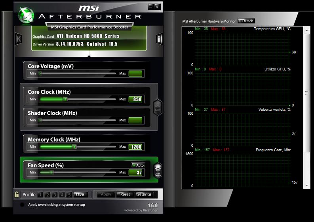Enable Apply overclocking at system startup
Viewport: 314px width, 222px height.
(22, 205)
